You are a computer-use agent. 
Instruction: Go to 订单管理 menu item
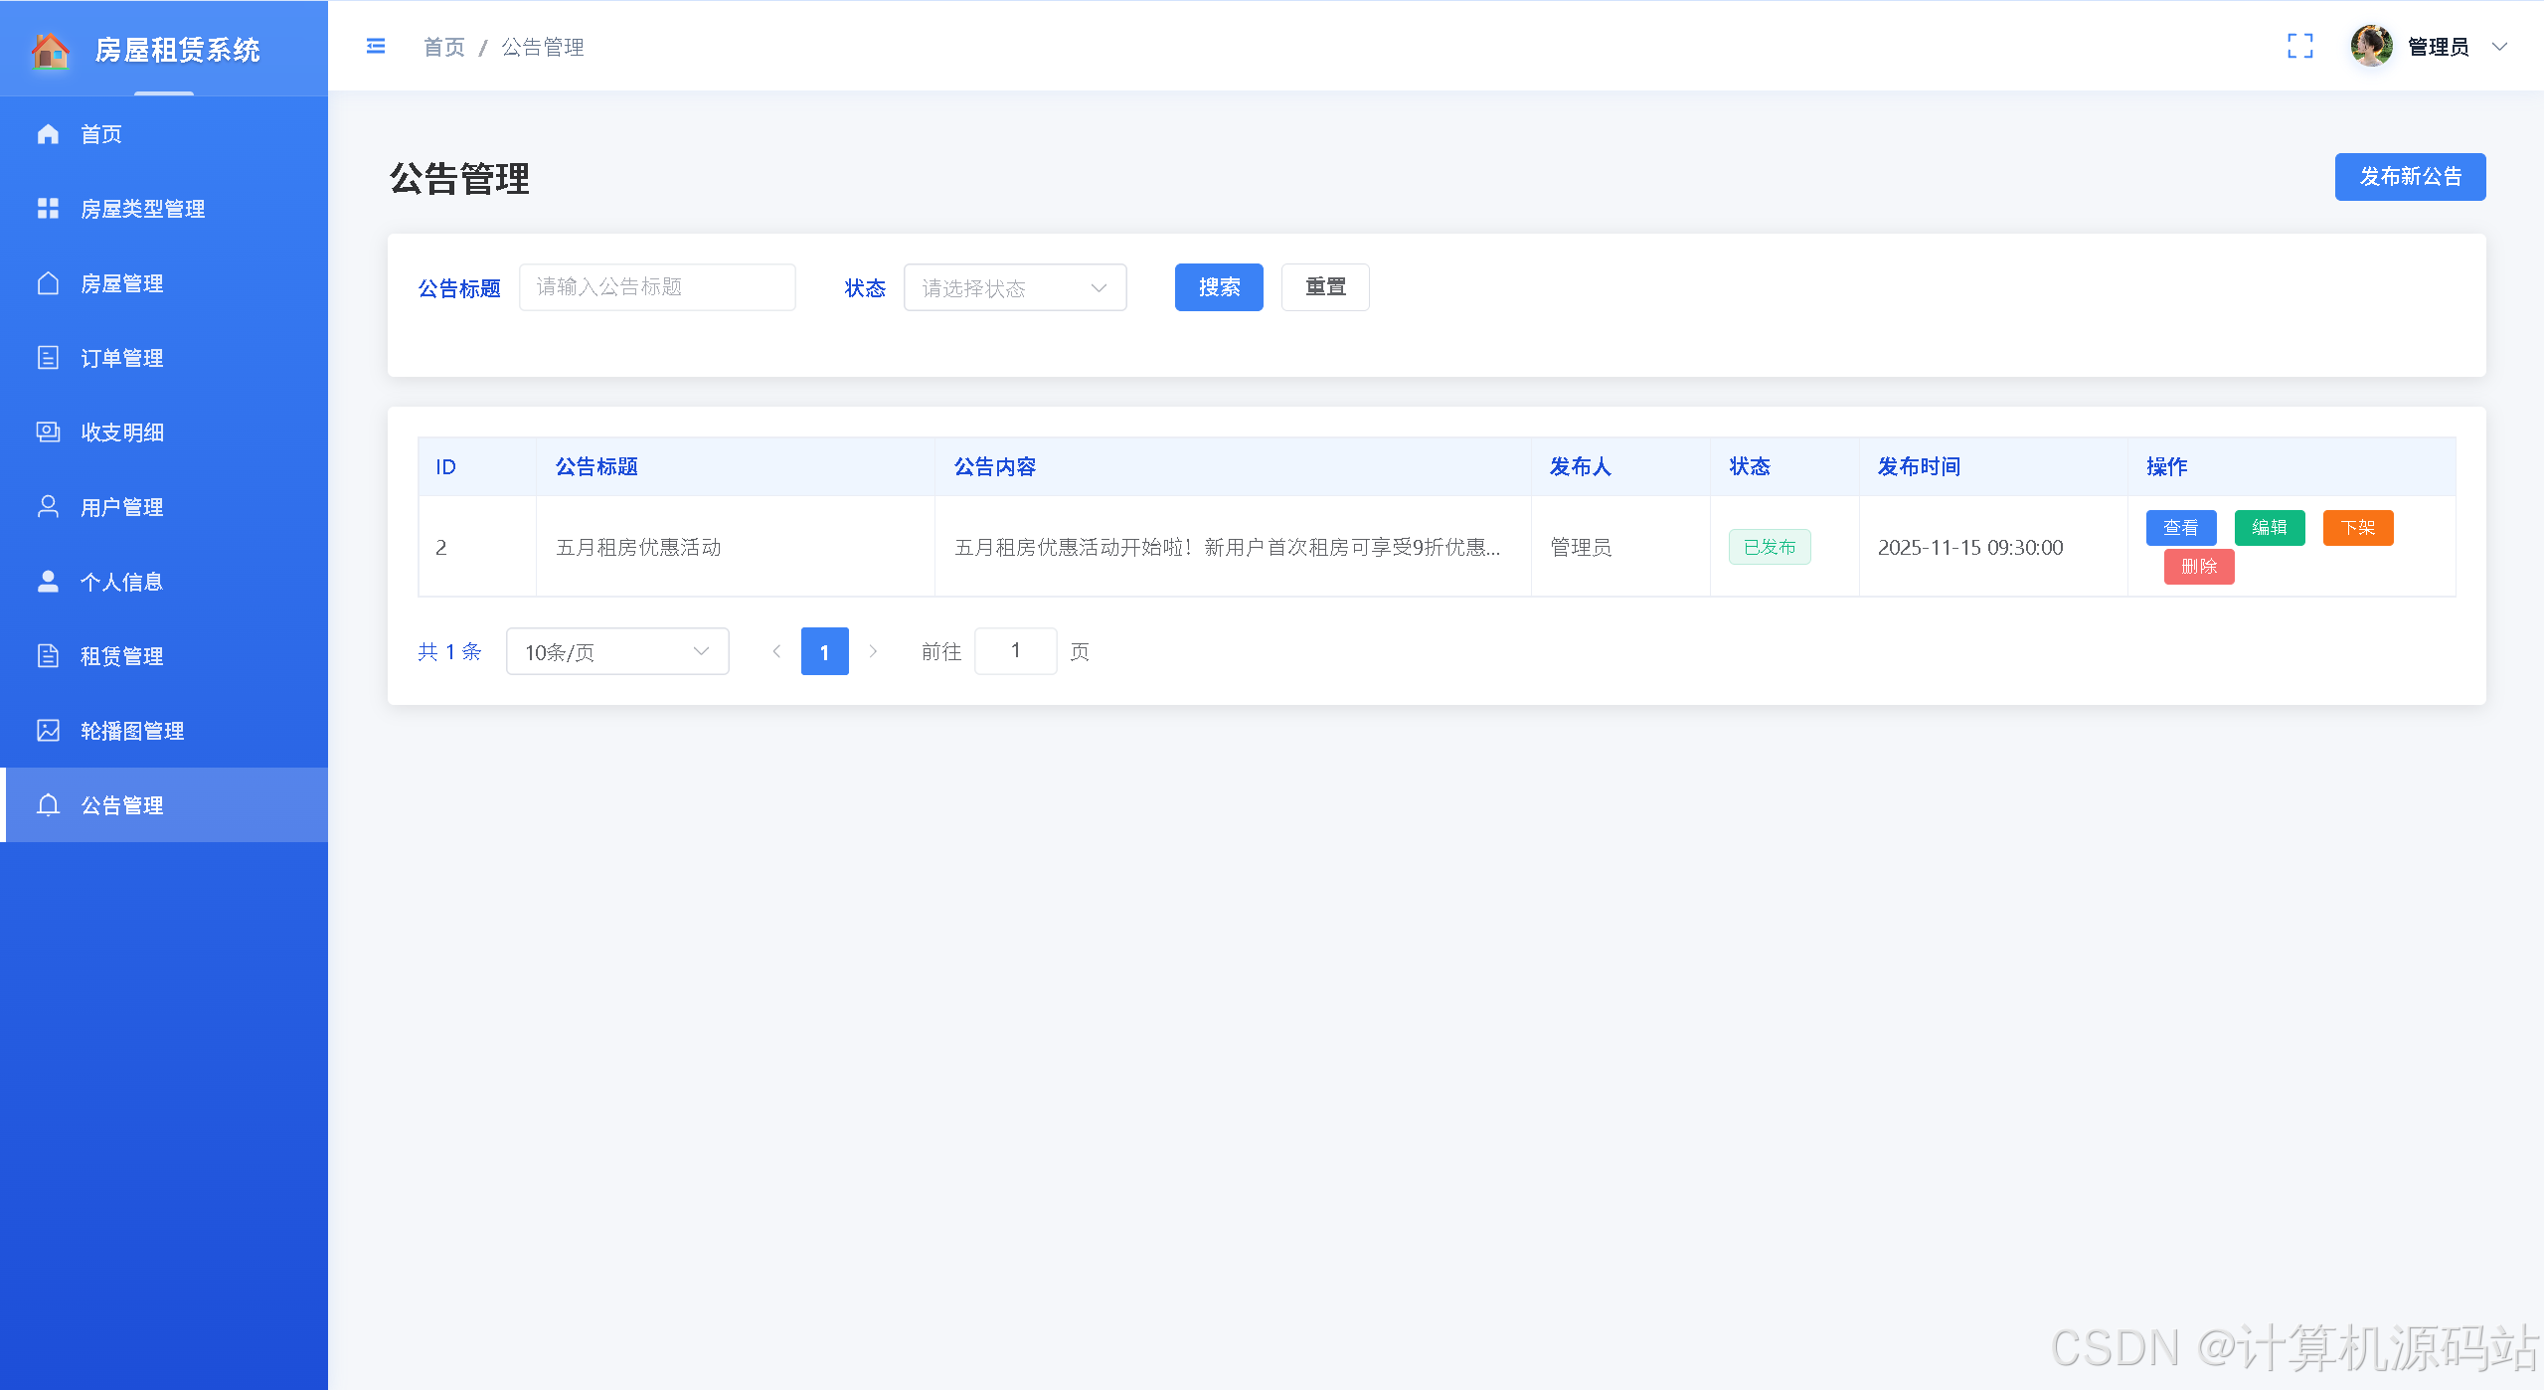tap(121, 358)
